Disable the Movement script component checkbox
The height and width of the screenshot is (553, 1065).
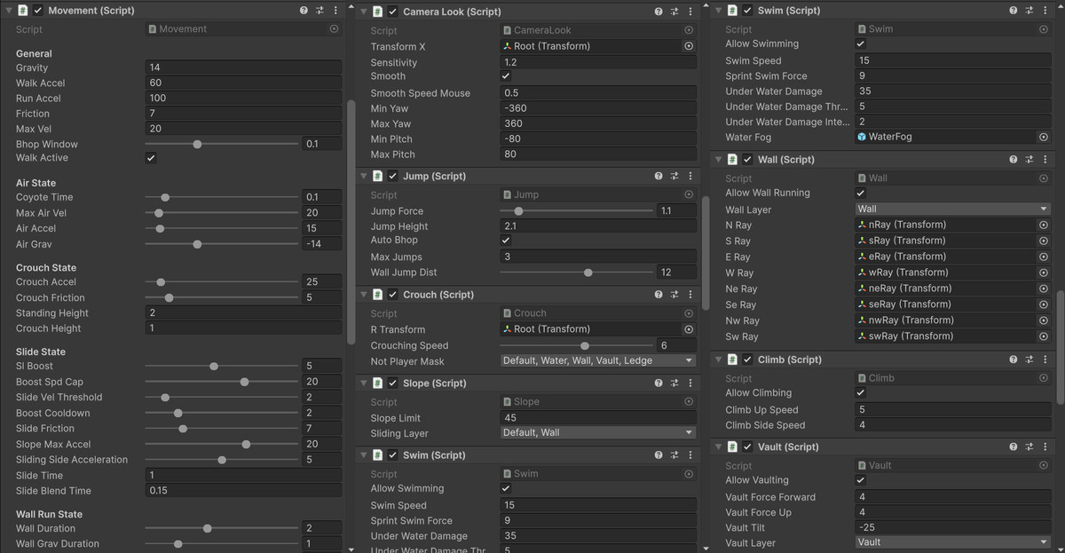tap(38, 11)
